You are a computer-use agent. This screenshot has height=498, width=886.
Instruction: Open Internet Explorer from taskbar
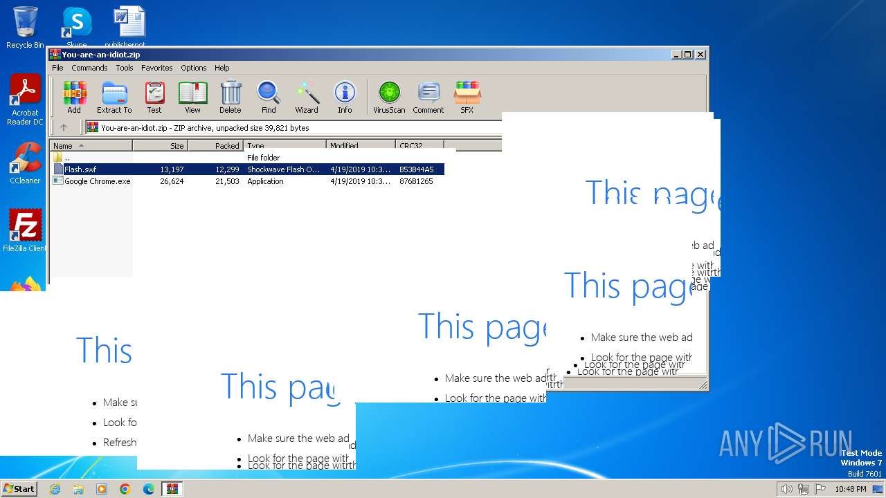click(55, 489)
